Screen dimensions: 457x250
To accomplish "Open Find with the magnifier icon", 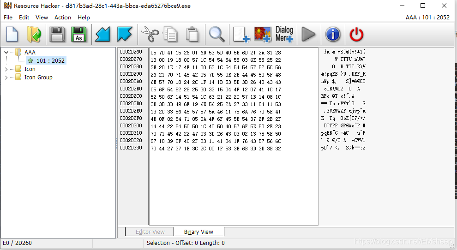I will click(217, 35).
